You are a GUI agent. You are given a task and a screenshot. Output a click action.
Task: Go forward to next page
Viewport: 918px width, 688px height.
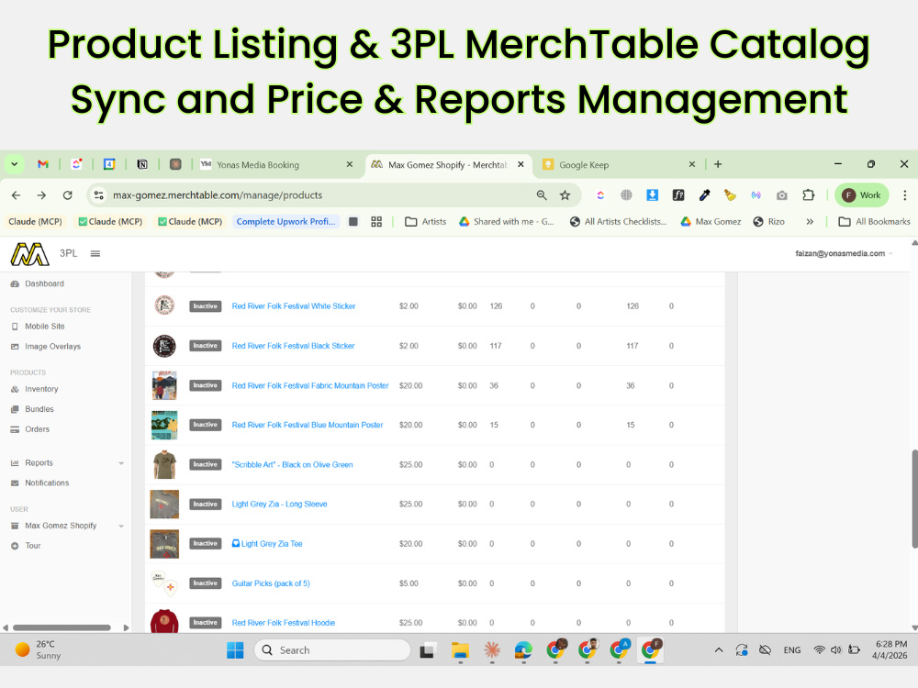pos(41,195)
